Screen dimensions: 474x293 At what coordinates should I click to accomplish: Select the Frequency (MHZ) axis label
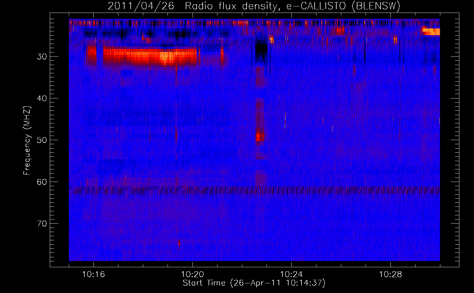(x=27, y=140)
